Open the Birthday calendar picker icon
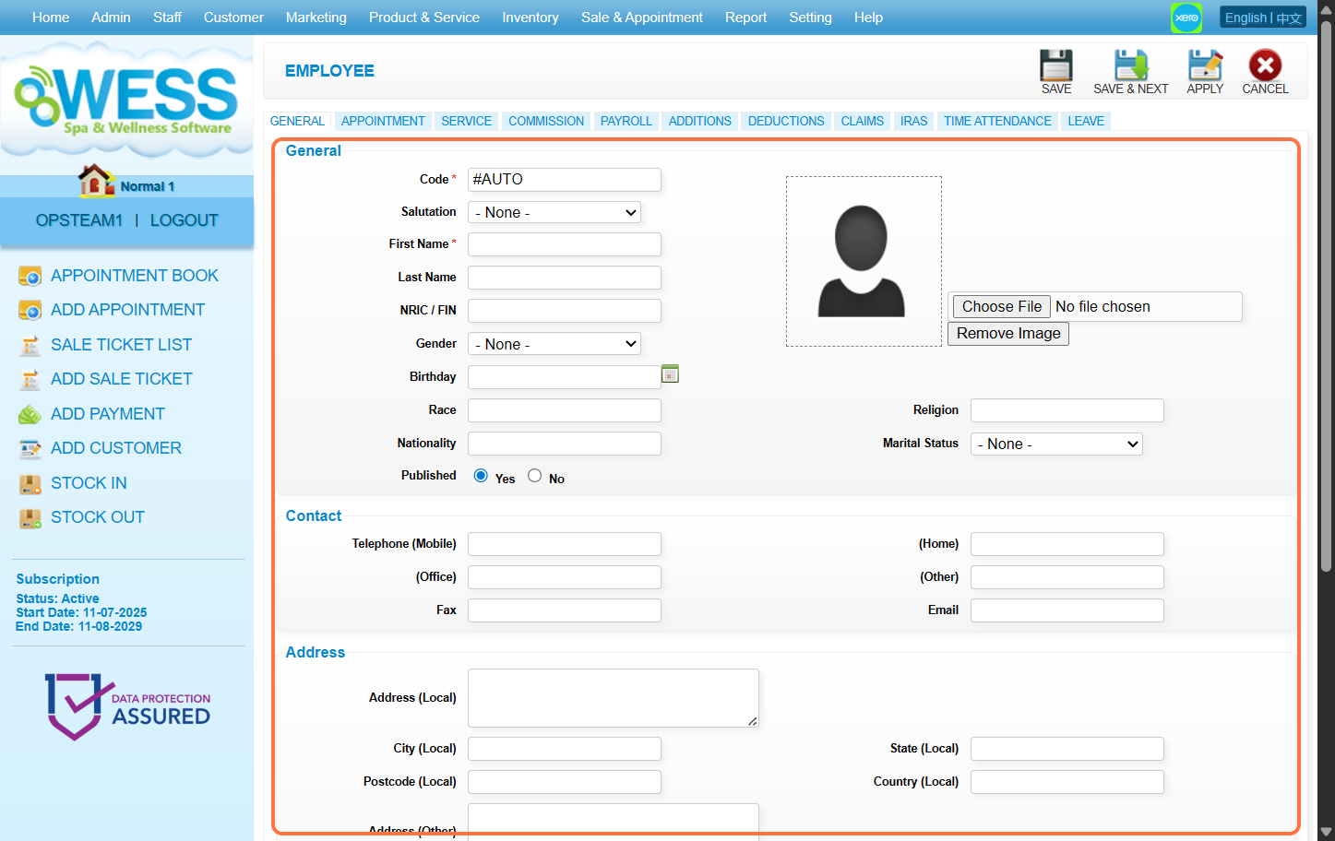Screen dimensions: 1335x841 670,374
